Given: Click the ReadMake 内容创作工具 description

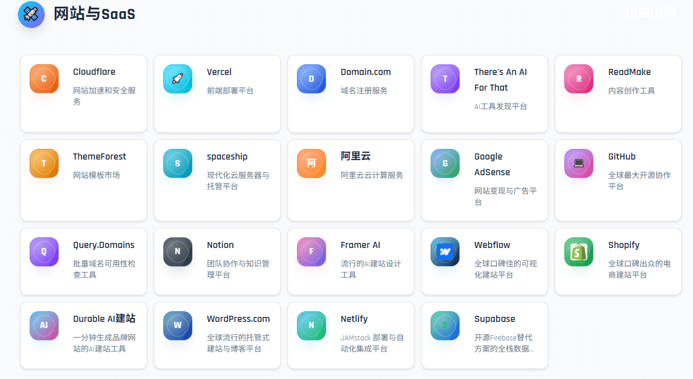Looking at the screenshot, I should [631, 91].
